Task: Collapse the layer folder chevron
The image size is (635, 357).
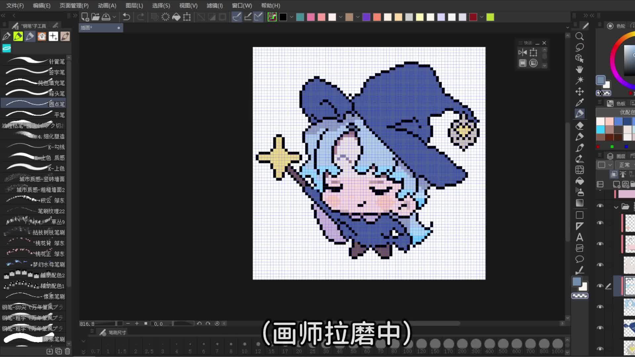Action: tap(616, 207)
